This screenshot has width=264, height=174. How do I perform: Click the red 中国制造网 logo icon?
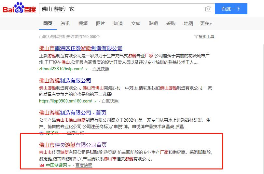[x=42, y=166]
